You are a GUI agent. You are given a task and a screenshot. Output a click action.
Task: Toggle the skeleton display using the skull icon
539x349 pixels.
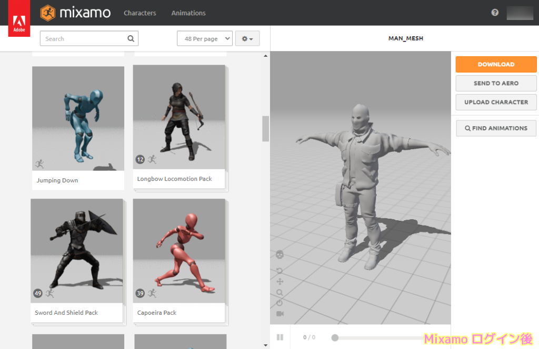[280, 255]
